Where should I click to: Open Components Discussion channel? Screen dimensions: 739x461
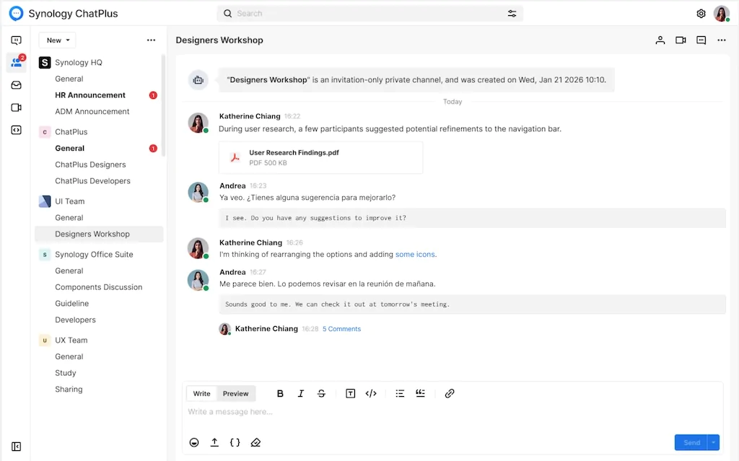click(x=98, y=287)
